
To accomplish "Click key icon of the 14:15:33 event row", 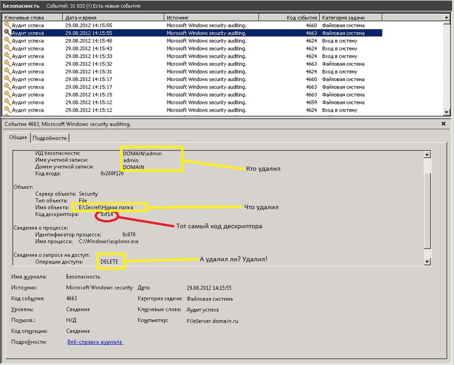I will click(7, 56).
